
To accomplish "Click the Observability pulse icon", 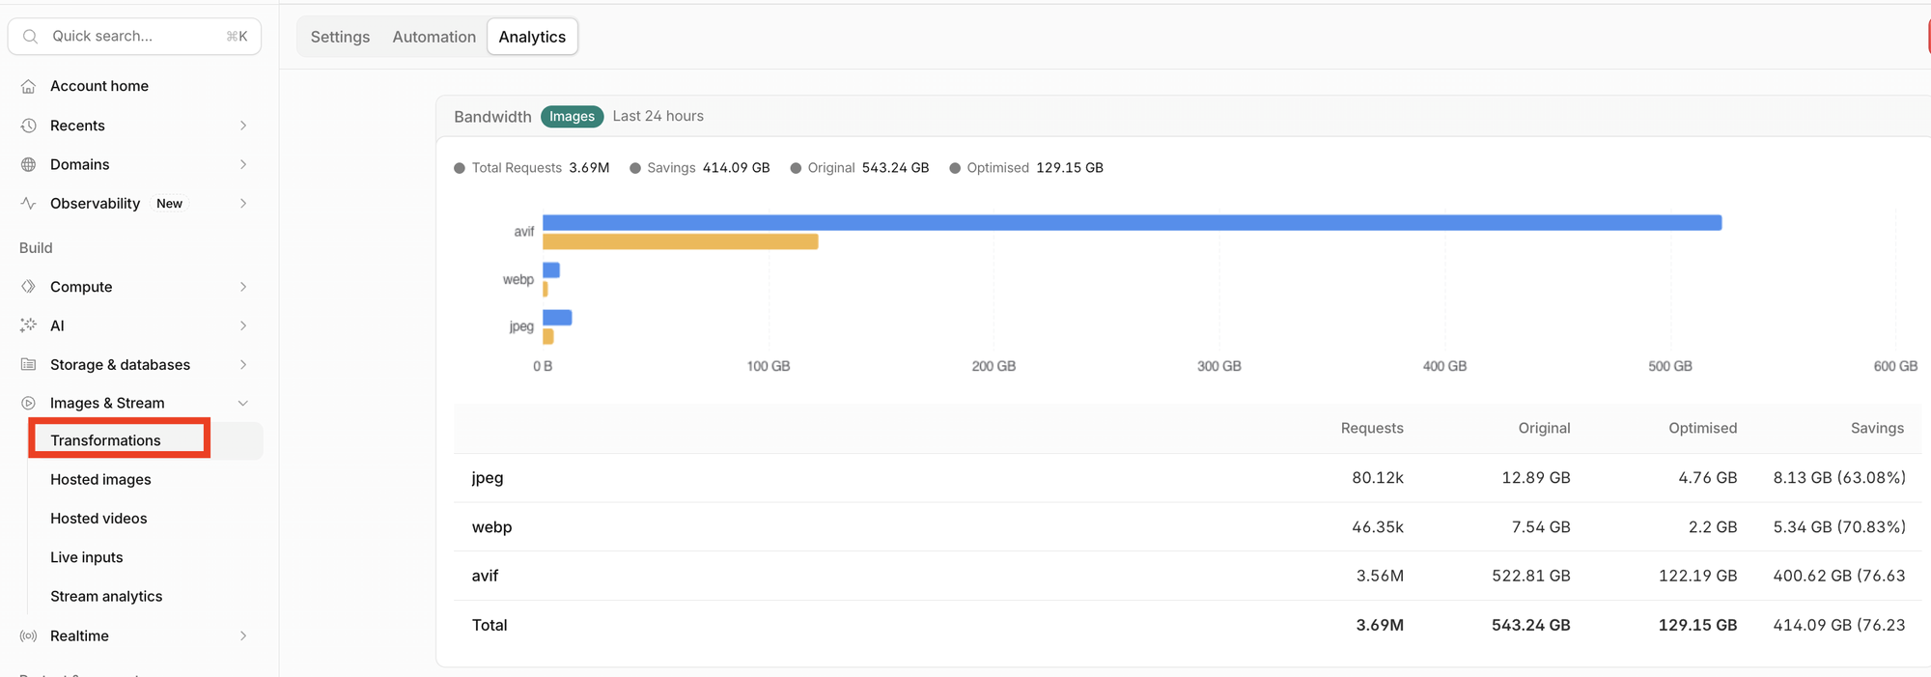I will click(x=29, y=203).
